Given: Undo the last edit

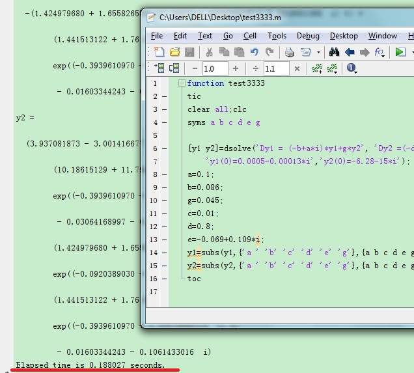Looking at the screenshot, I should click(254, 52).
